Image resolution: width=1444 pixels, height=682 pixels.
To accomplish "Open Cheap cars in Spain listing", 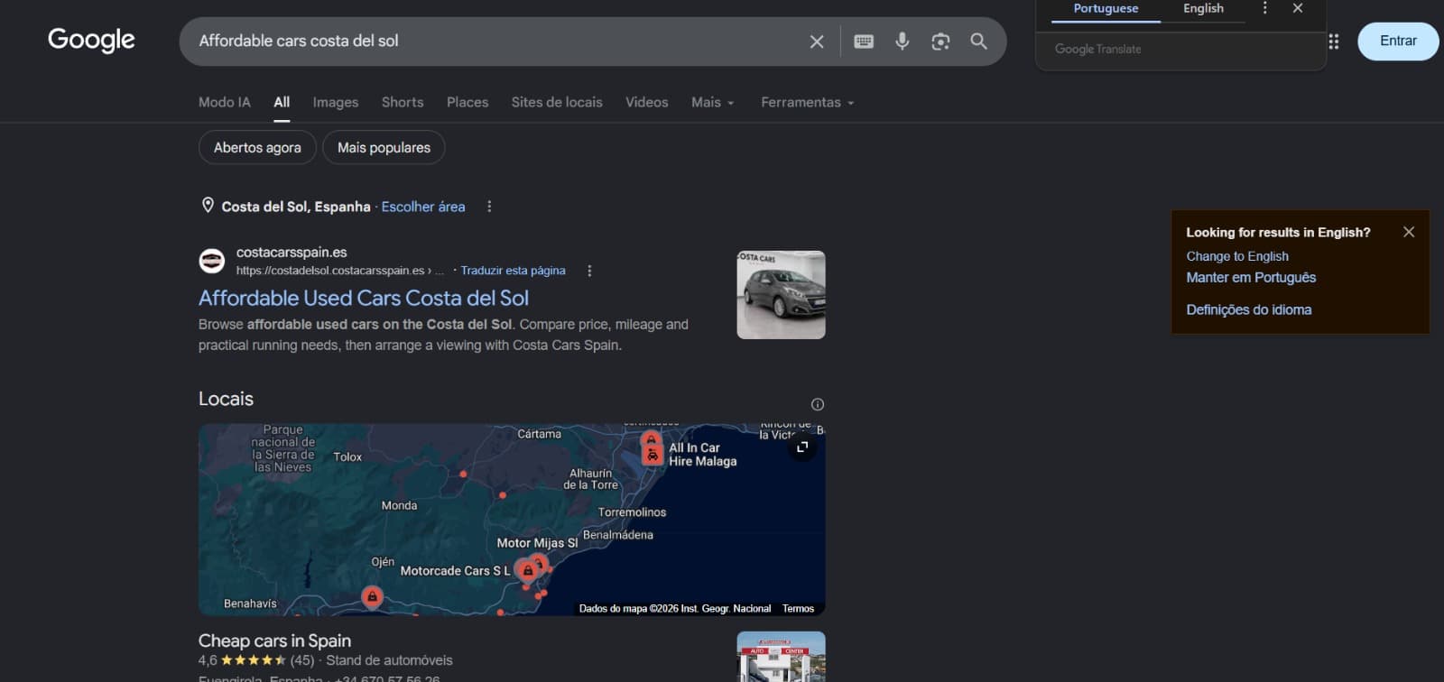I will 274,641.
